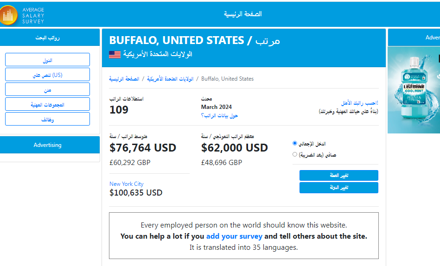Click the (US) sidebar button
Image resolution: width=440 pixels, height=266 pixels.
point(47,75)
